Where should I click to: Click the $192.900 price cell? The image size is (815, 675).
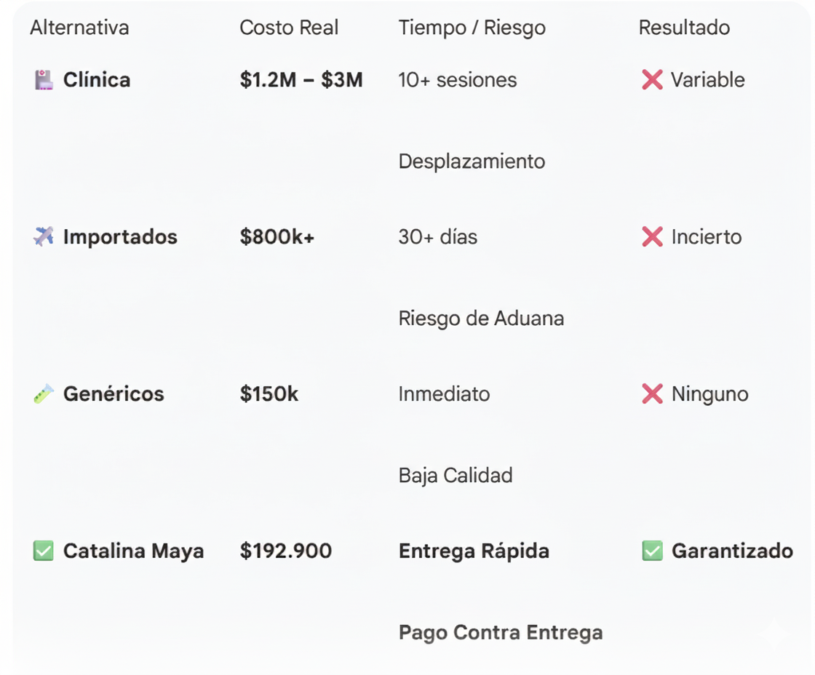click(286, 551)
